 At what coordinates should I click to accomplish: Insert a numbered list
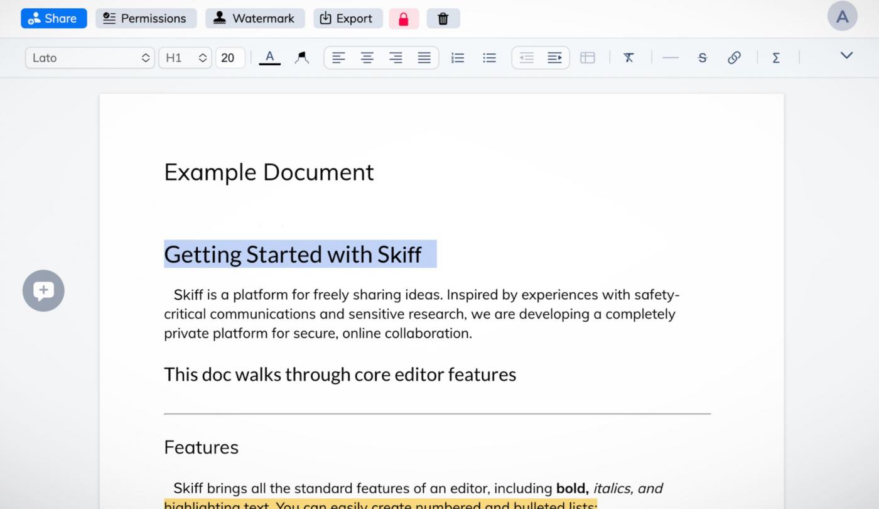[458, 58]
